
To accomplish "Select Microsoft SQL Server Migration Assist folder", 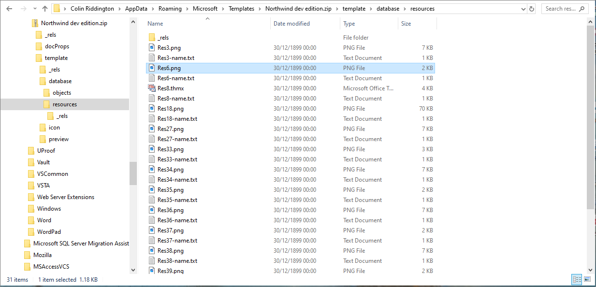I will click(81, 244).
